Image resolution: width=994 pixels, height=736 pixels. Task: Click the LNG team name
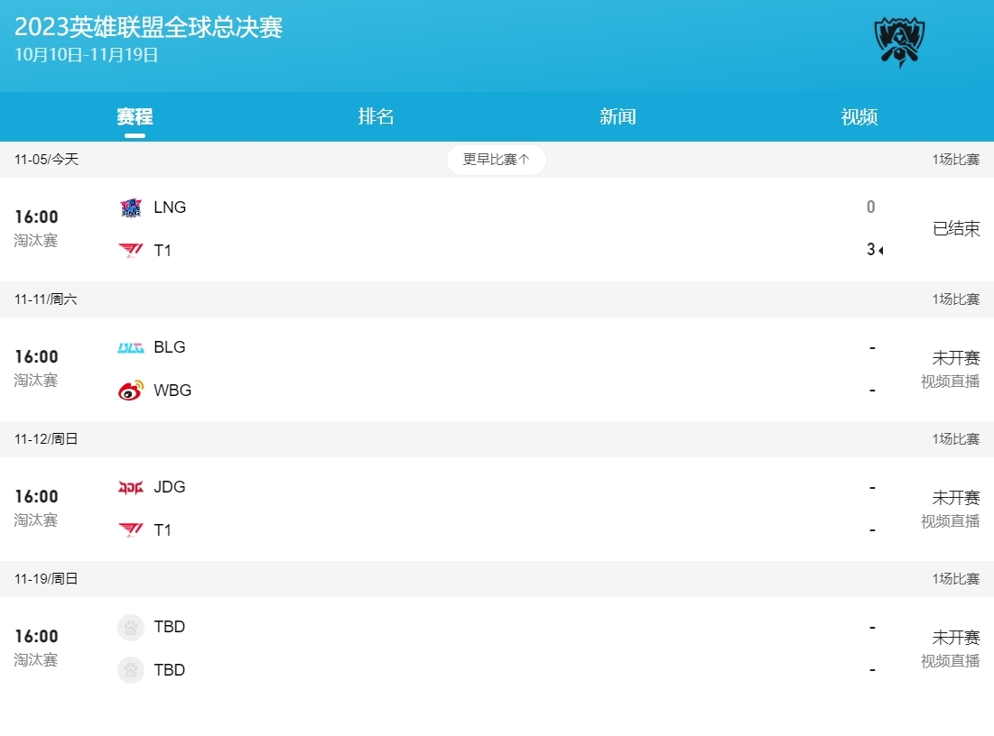point(170,207)
